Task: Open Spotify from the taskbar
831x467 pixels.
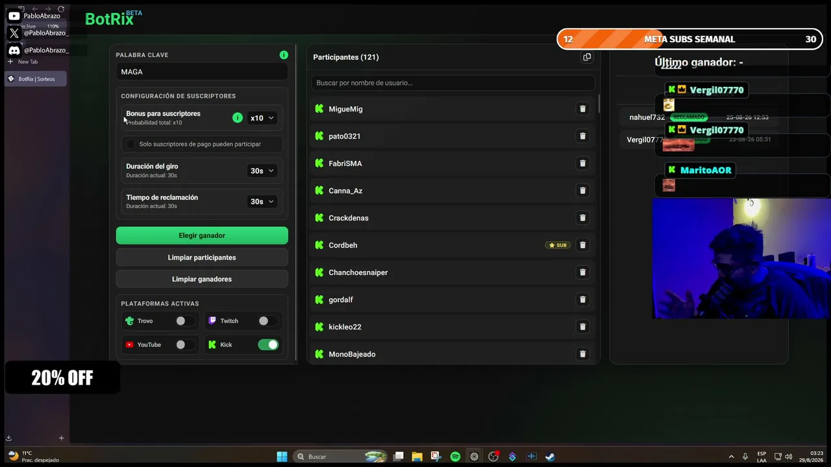Action: [455, 457]
